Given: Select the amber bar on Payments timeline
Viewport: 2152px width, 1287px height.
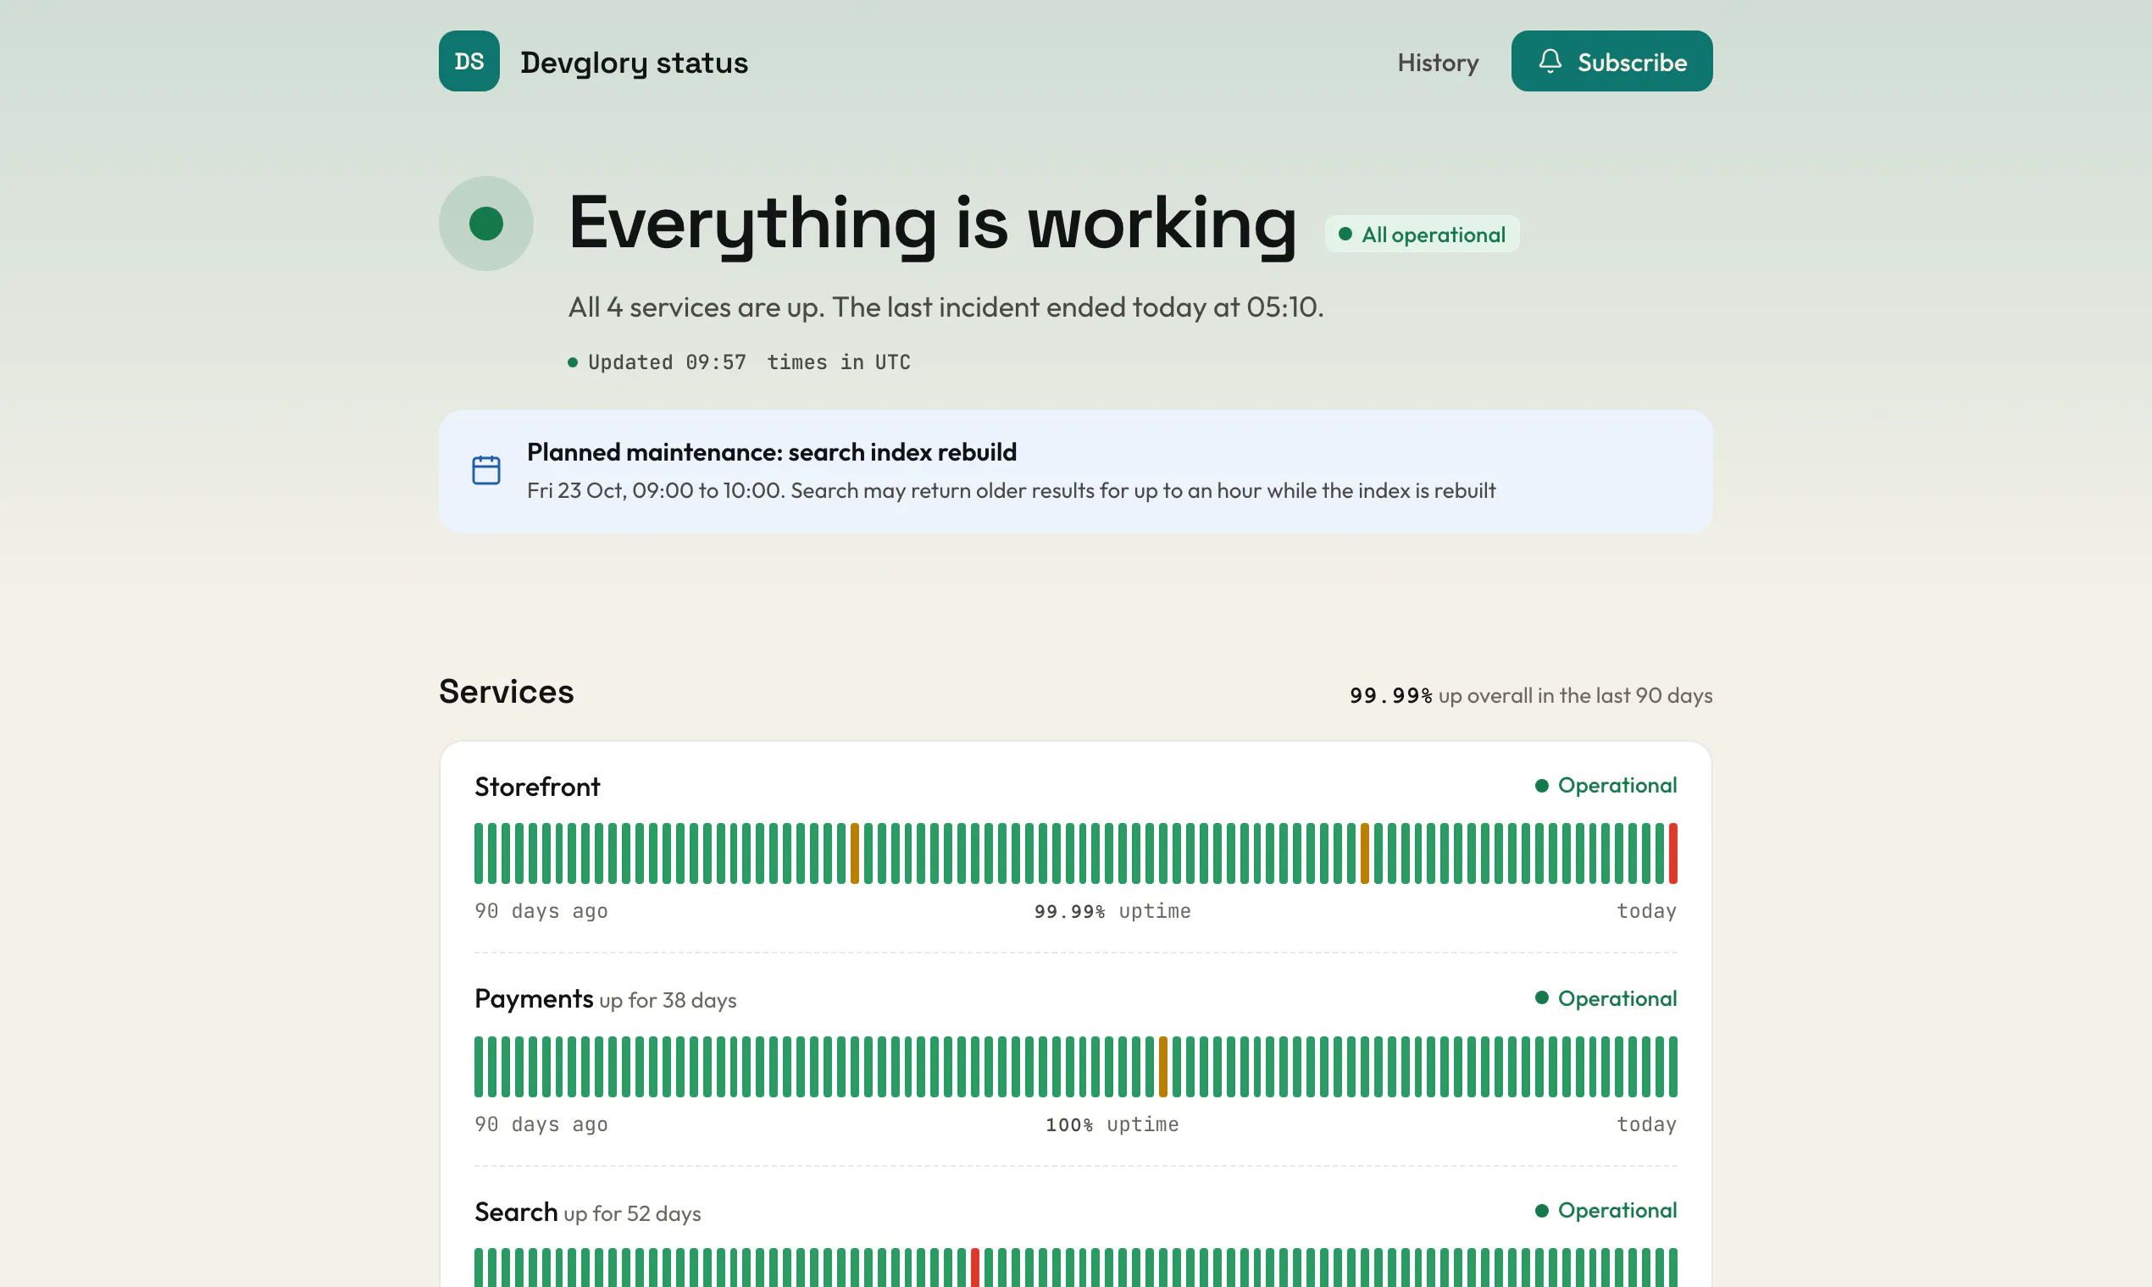Looking at the screenshot, I should (1163, 1066).
